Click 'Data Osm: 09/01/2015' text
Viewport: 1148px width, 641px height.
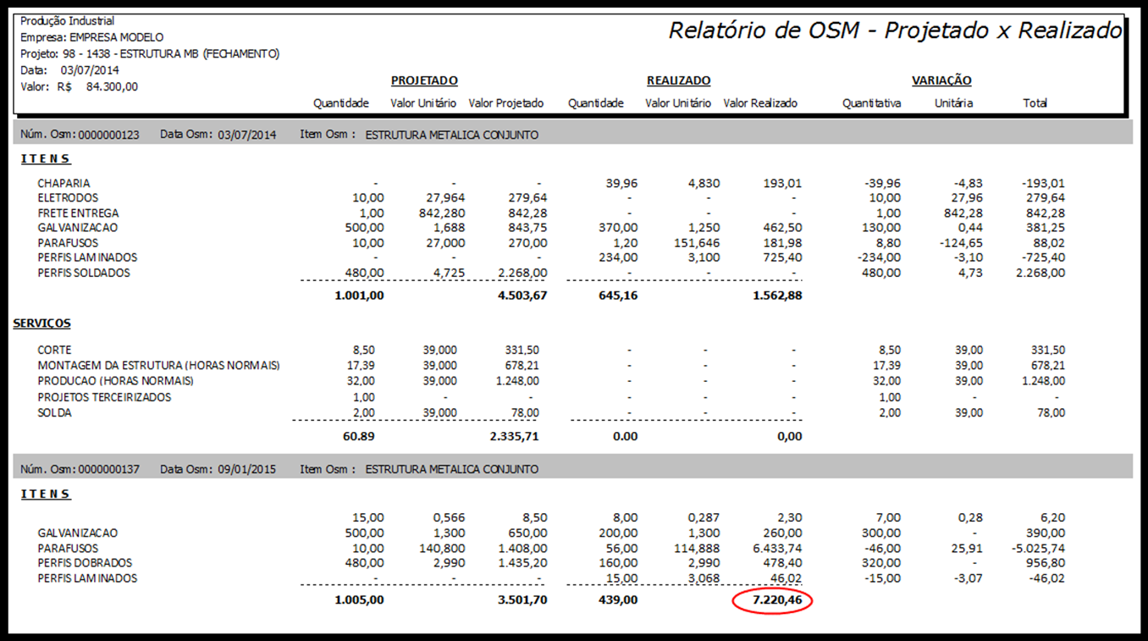[218, 469]
